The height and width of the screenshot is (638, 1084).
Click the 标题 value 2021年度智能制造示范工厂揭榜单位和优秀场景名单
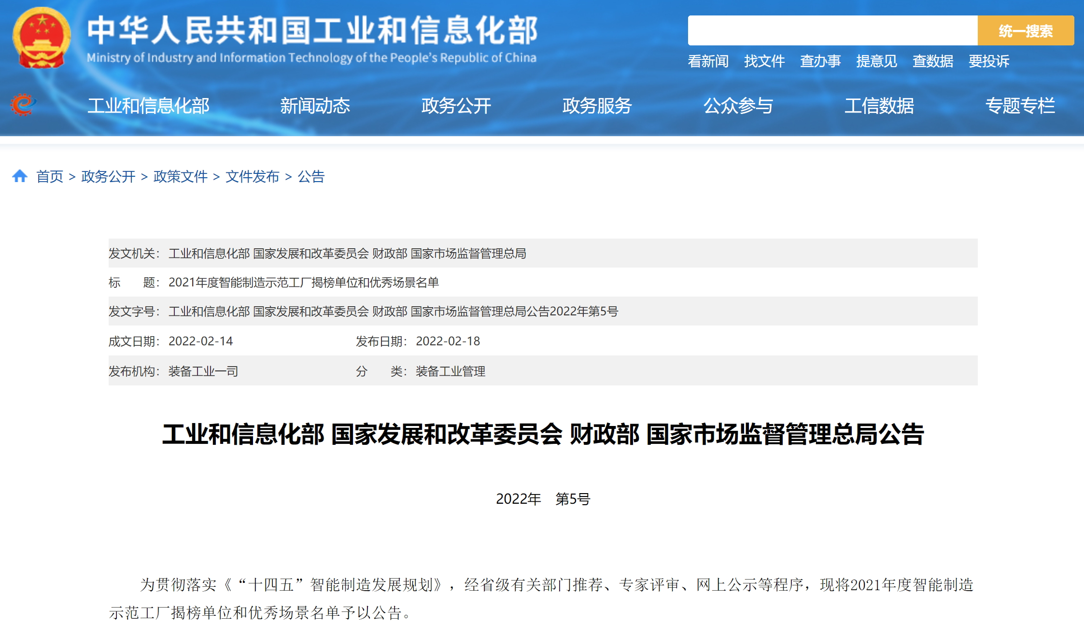pyautogui.click(x=304, y=282)
